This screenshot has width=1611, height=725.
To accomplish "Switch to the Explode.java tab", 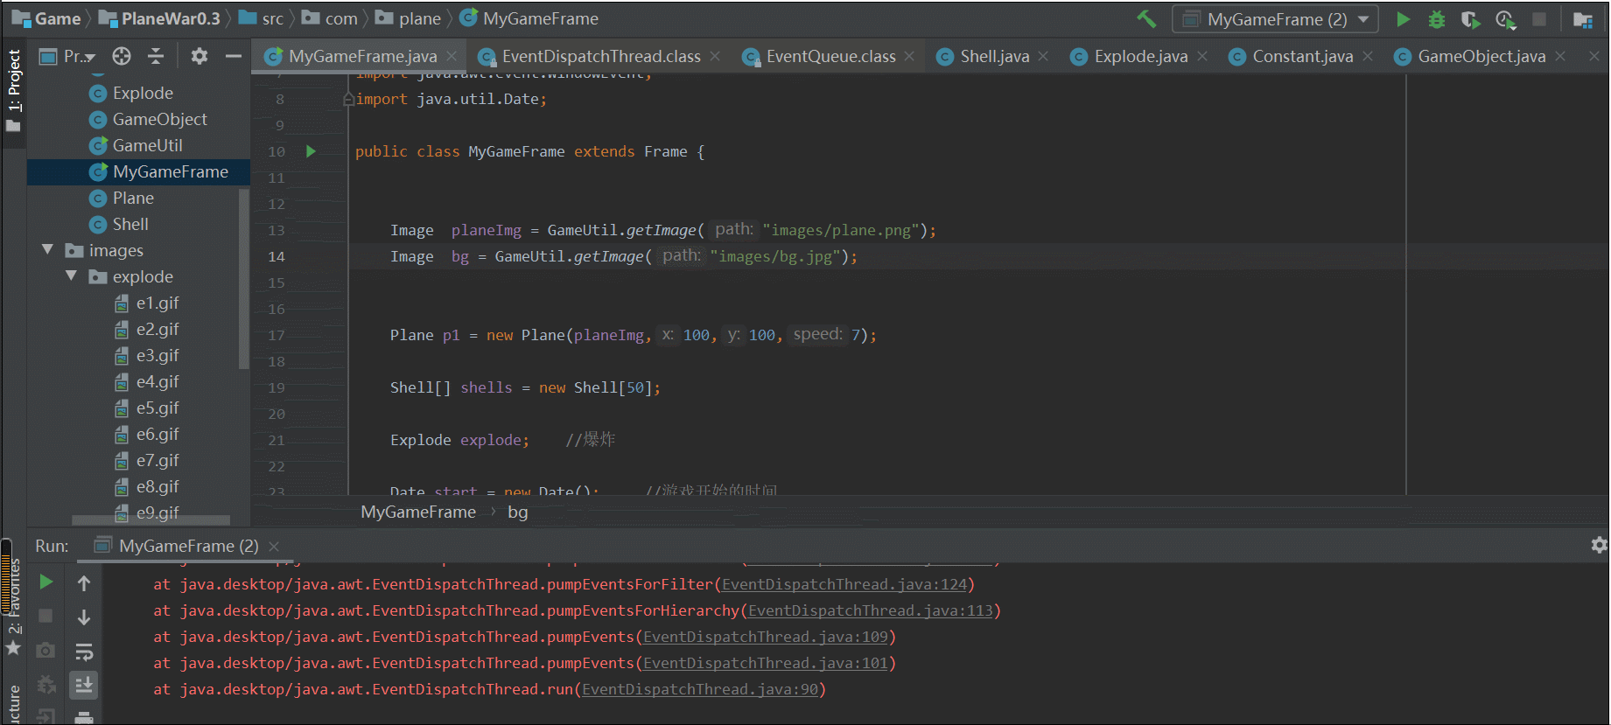I will 1140,56.
